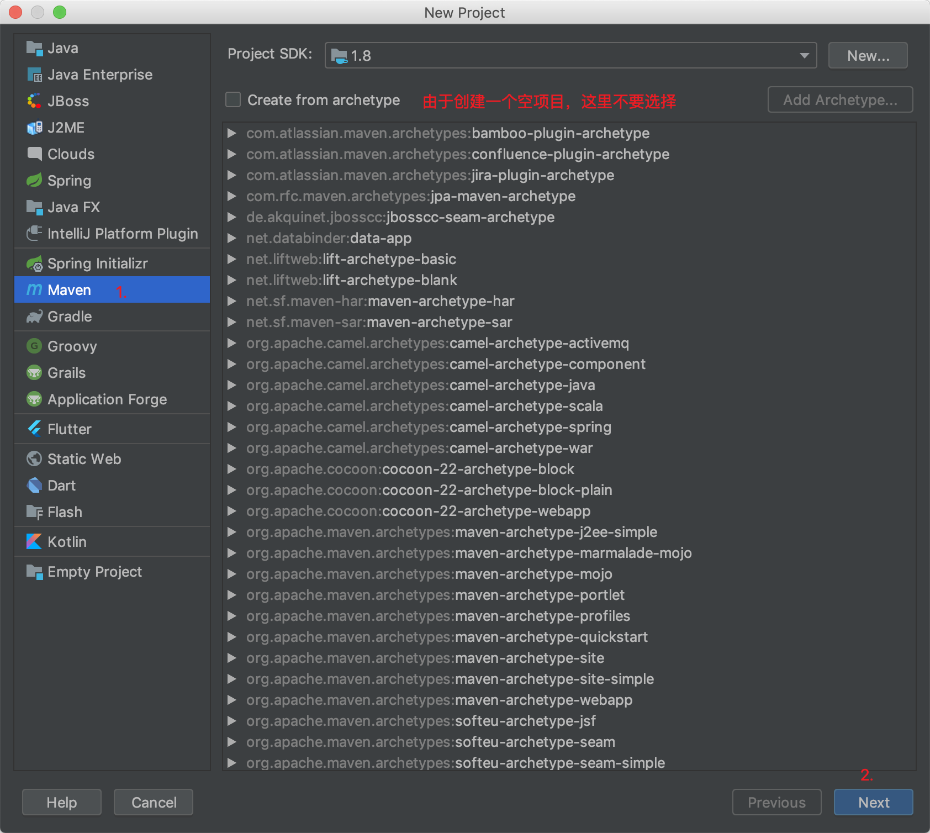
Task: Expand the confluence-plugin-archetype node
Action: [x=232, y=154]
